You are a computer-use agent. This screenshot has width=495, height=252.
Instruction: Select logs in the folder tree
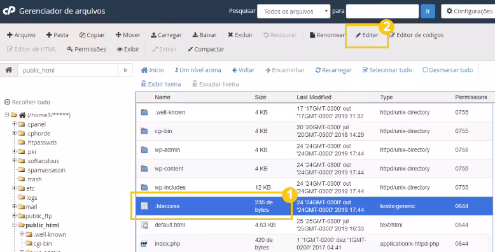(32, 198)
